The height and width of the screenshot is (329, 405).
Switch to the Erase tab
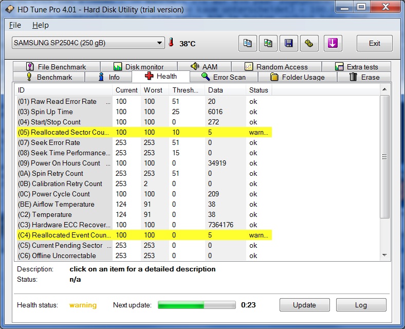(364, 77)
